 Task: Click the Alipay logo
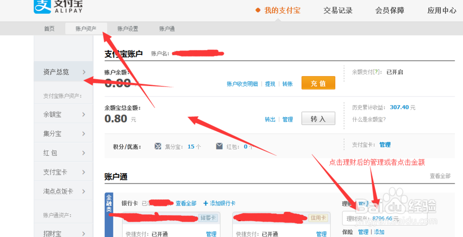click(58, 6)
